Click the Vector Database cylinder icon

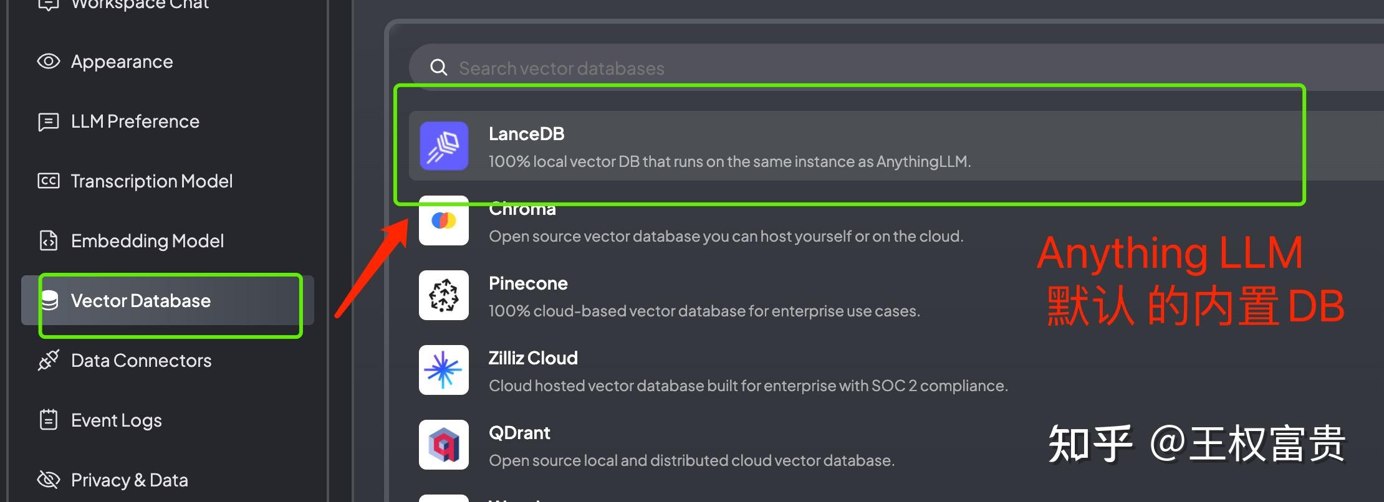coord(50,301)
